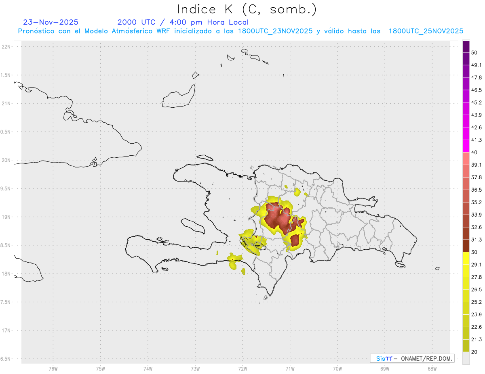485x374 pixels.
Task: Click the colorbar label "32.6"
Action: (477, 227)
